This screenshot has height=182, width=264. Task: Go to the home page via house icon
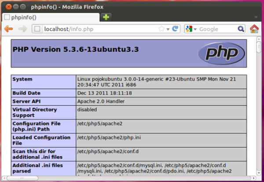254,29
